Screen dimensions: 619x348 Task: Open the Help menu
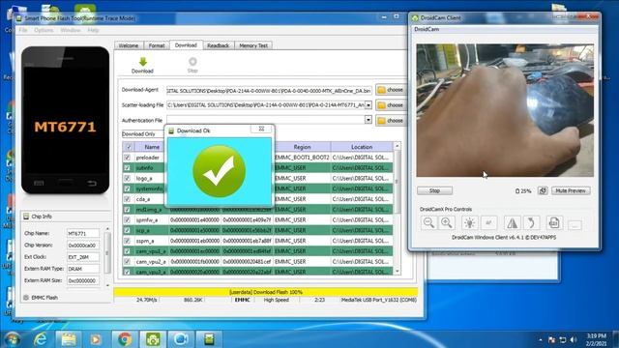93,30
